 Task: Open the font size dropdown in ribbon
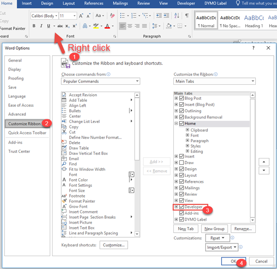click(75, 16)
